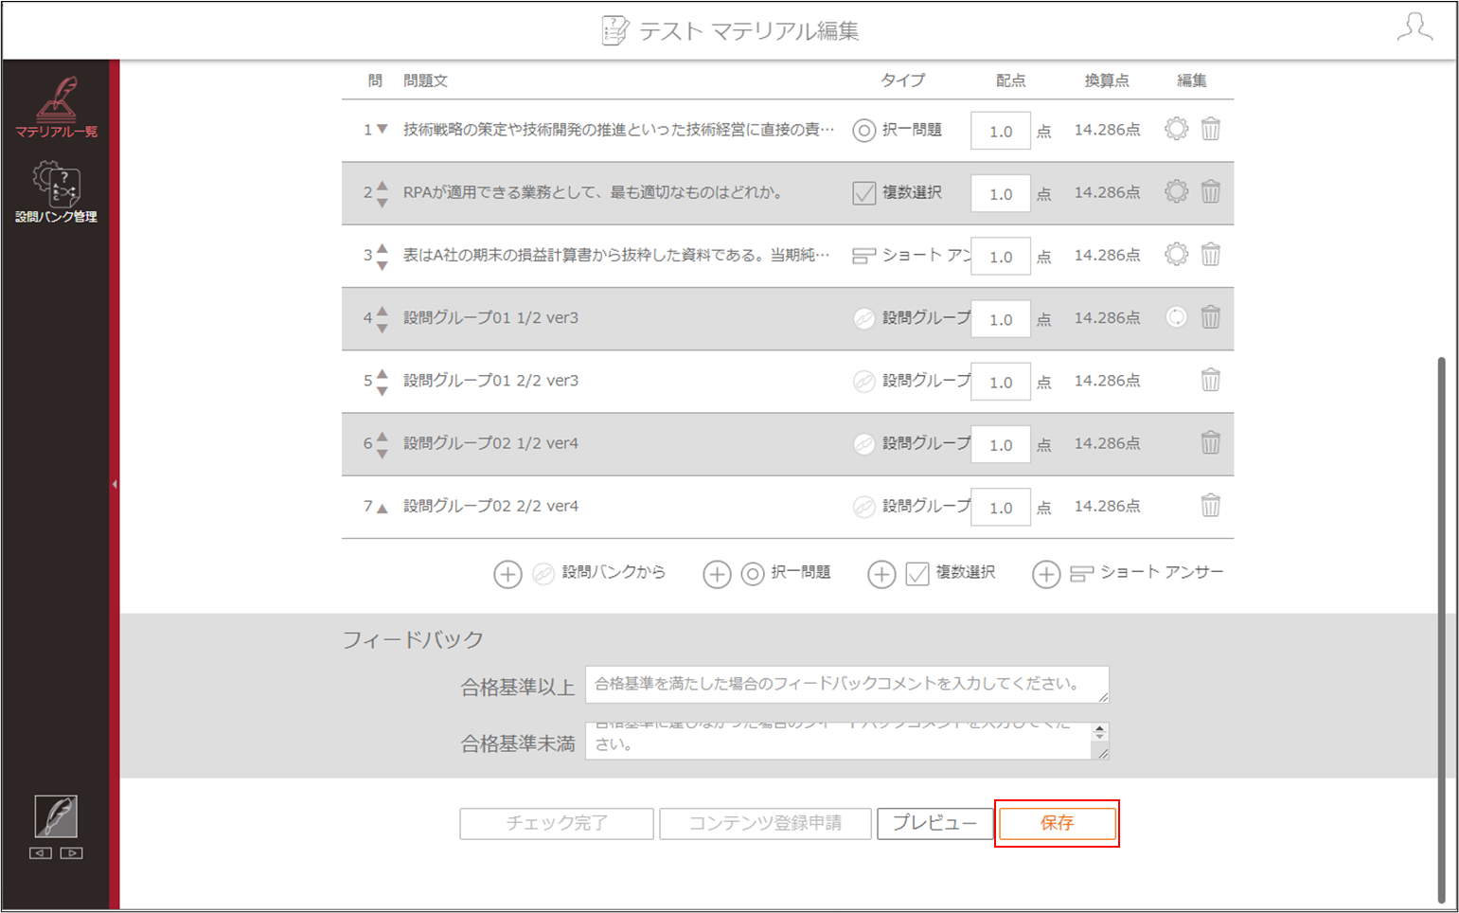Viewport: 1459px width, 913px height.
Task: Move question 1 down with the arrow
Action: (383, 129)
